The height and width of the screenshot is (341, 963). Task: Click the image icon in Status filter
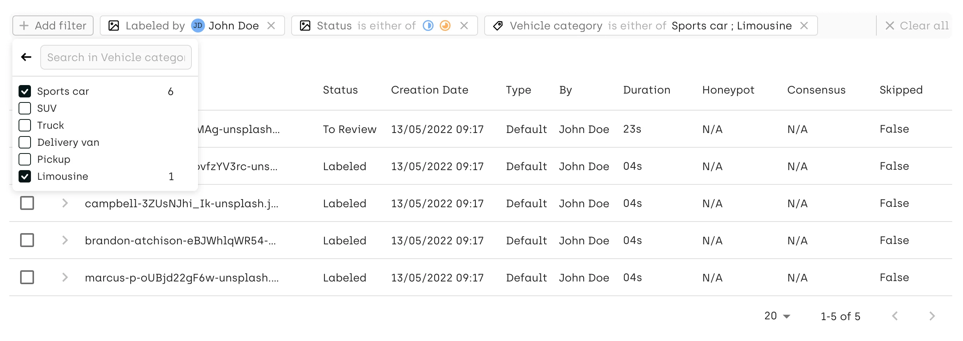(305, 26)
